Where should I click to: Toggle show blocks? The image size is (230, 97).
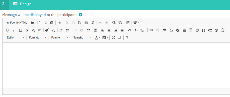pyautogui.click(x=120, y=38)
